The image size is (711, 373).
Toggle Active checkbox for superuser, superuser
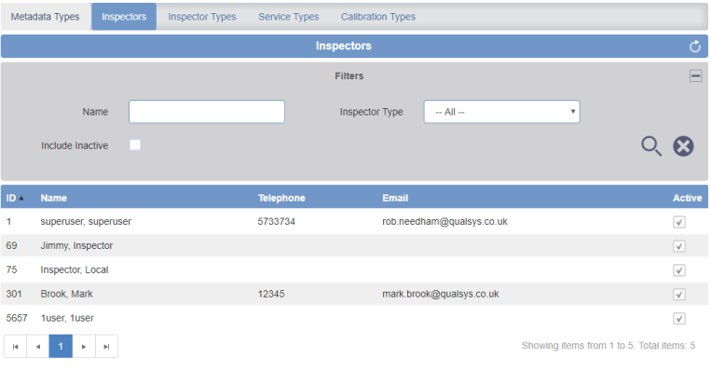tap(678, 222)
